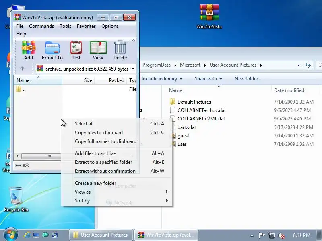Click Microsoft in Explorer address bar
322x241 pixels.
[190, 65]
